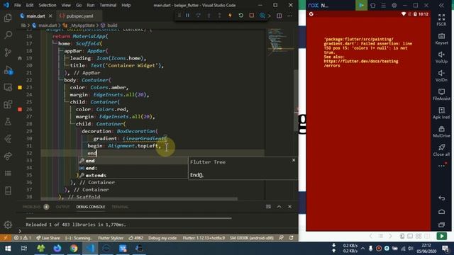Click the Flutter Hot Reload lightning icon

[230, 16]
